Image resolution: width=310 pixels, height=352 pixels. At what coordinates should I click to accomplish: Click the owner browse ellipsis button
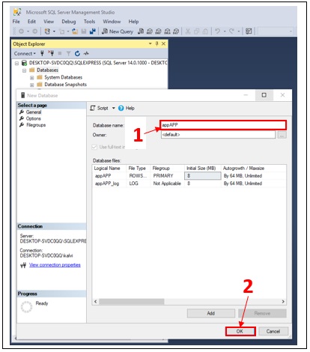click(282, 135)
